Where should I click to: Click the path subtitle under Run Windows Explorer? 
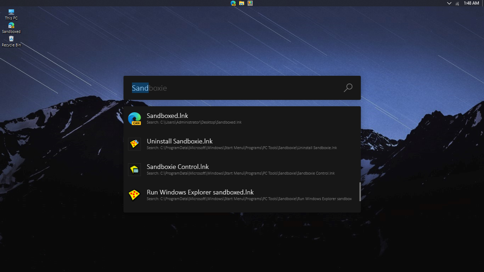tap(249, 199)
